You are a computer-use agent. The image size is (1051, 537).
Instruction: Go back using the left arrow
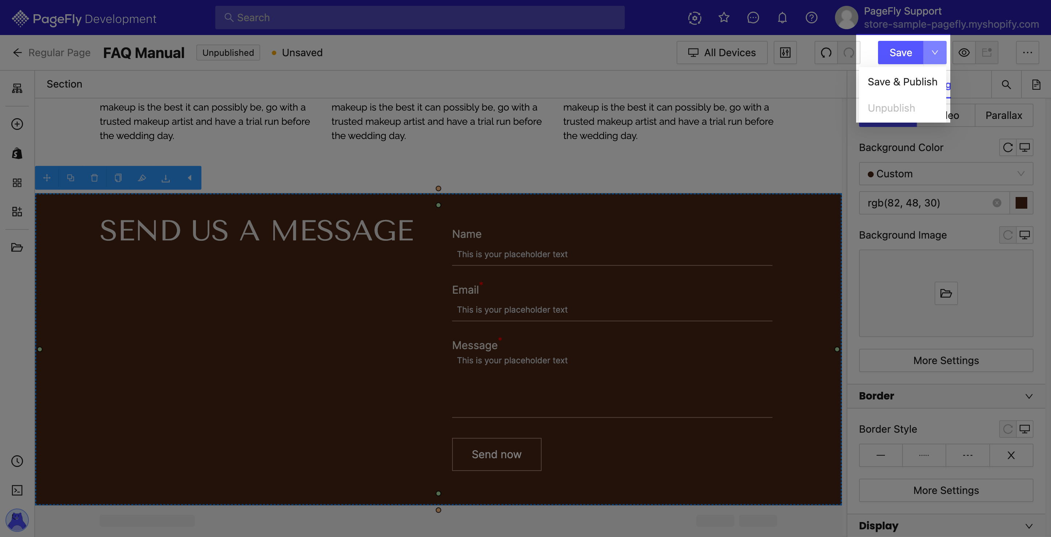pyautogui.click(x=17, y=53)
